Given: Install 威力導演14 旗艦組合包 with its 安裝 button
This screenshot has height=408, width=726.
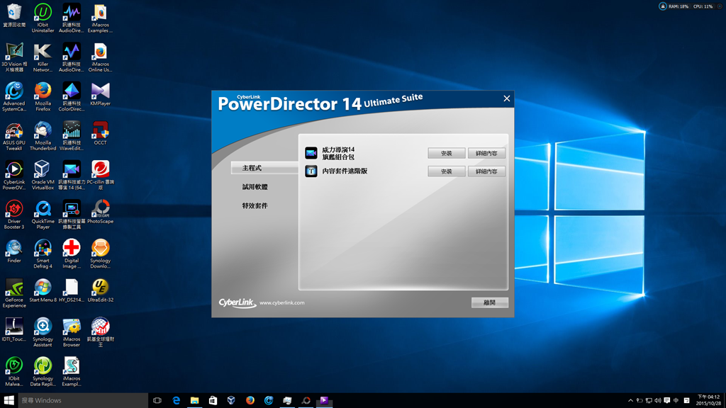Looking at the screenshot, I should [x=447, y=153].
